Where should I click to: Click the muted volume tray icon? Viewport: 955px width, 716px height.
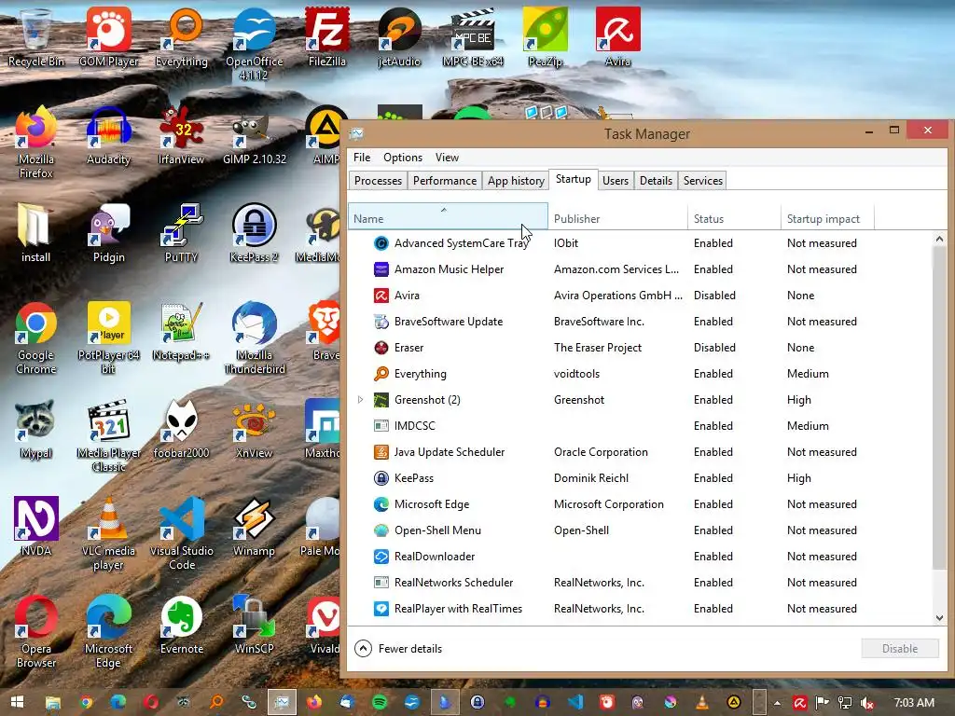pos(867,703)
